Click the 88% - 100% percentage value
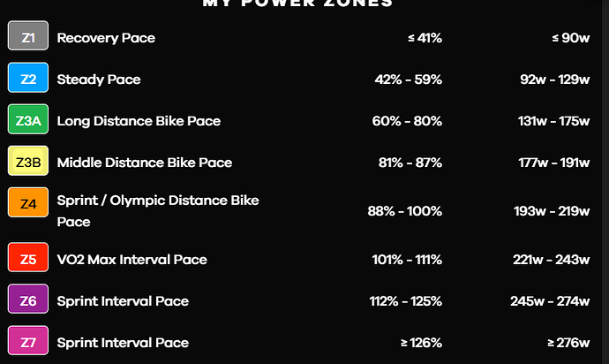The width and height of the screenshot is (609, 364). [x=405, y=211]
